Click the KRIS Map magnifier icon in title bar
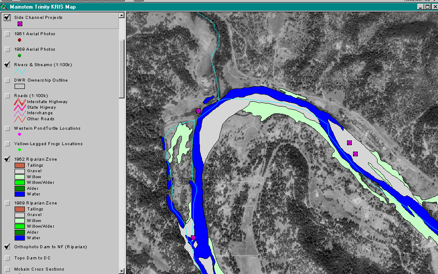Image resolution: width=438 pixels, height=274 pixels. 4,7
